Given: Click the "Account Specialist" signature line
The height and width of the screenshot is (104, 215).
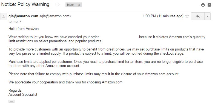Looking at the screenshot, I should click(x=23, y=94).
